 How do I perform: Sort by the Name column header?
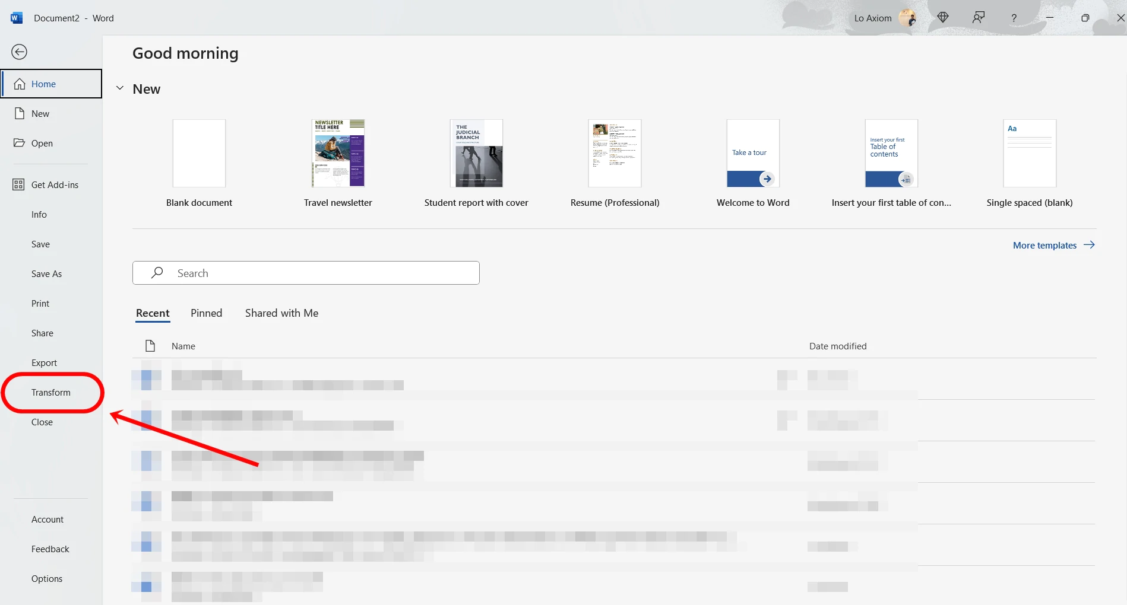(183, 346)
